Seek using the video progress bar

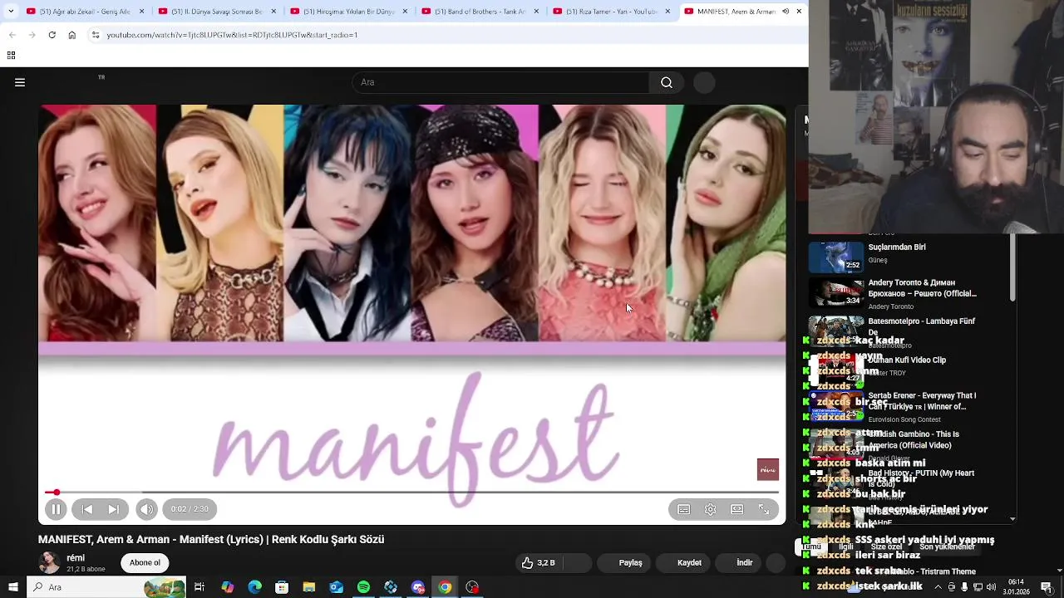411,493
